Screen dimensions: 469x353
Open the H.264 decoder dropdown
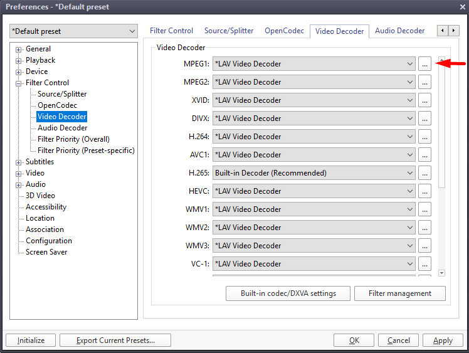pyautogui.click(x=314, y=137)
